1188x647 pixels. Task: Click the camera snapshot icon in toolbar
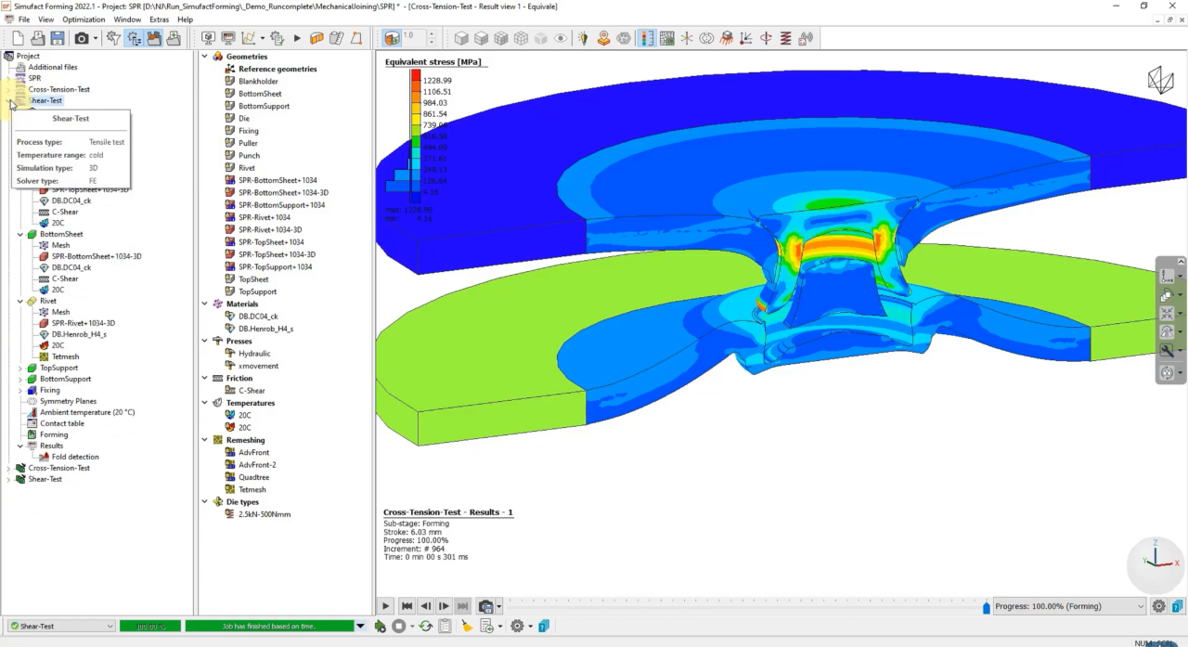coord(82,38)
